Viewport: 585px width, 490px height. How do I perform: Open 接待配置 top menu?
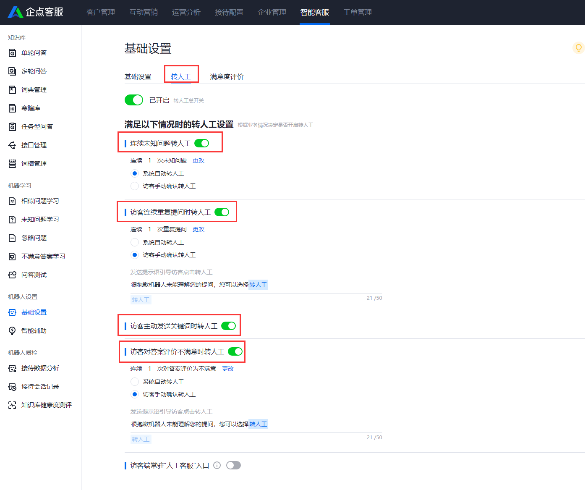point(229,12)
